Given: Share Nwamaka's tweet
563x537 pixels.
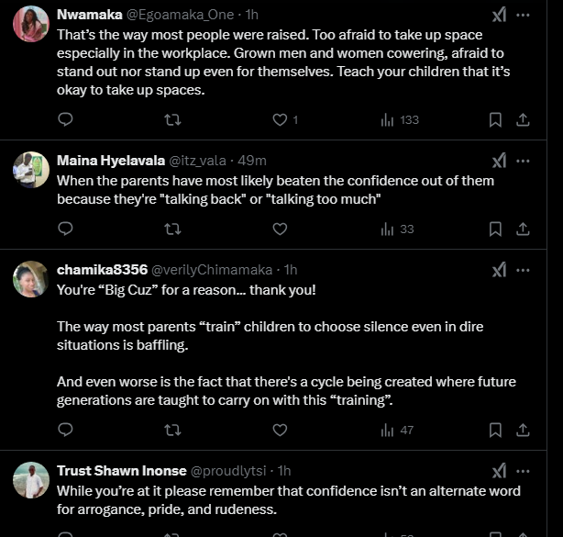Looking at the screenshot, I should pyautogui.click(x=523, y=119).
